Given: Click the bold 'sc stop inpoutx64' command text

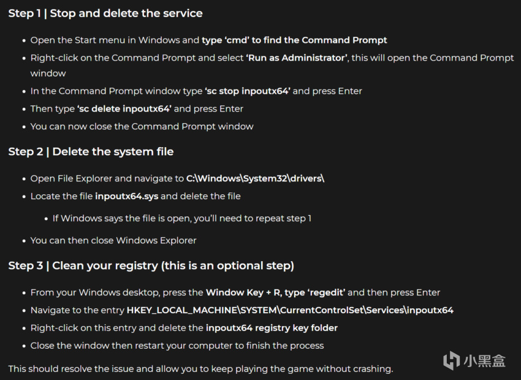Looking at the screenshot, I should (248, 91).
